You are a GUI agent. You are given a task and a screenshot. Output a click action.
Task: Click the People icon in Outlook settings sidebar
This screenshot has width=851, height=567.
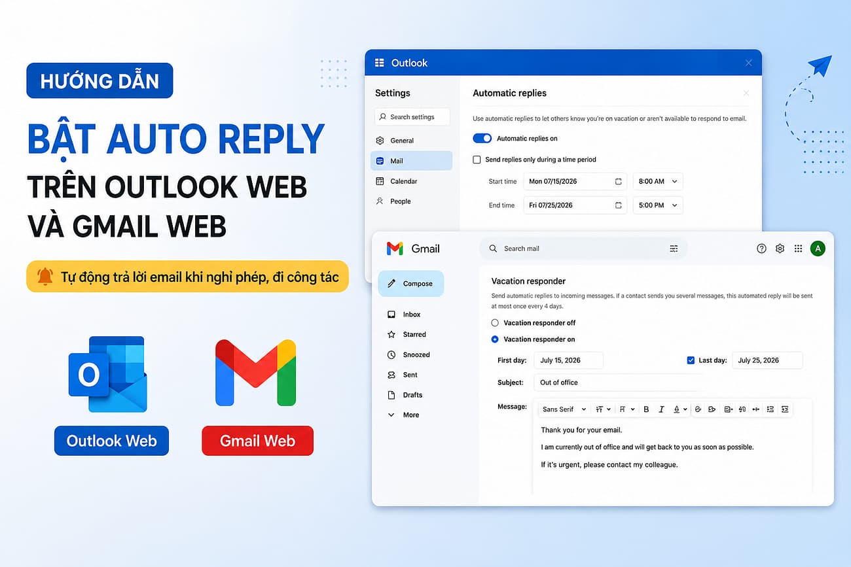380,201
